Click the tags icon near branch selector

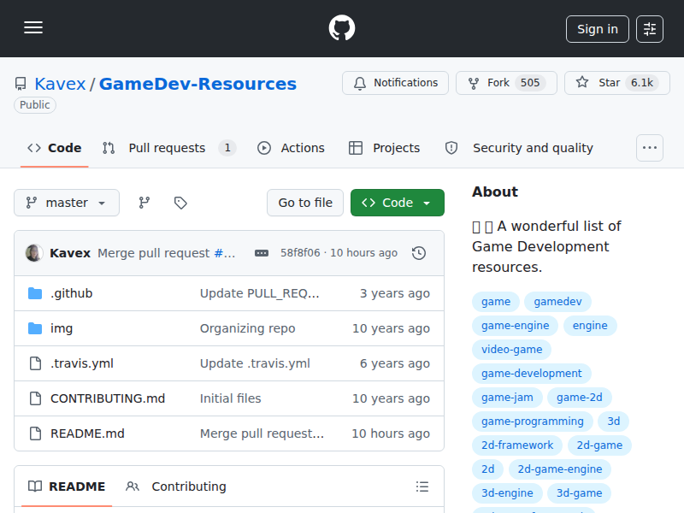click(x=180, y=203)
